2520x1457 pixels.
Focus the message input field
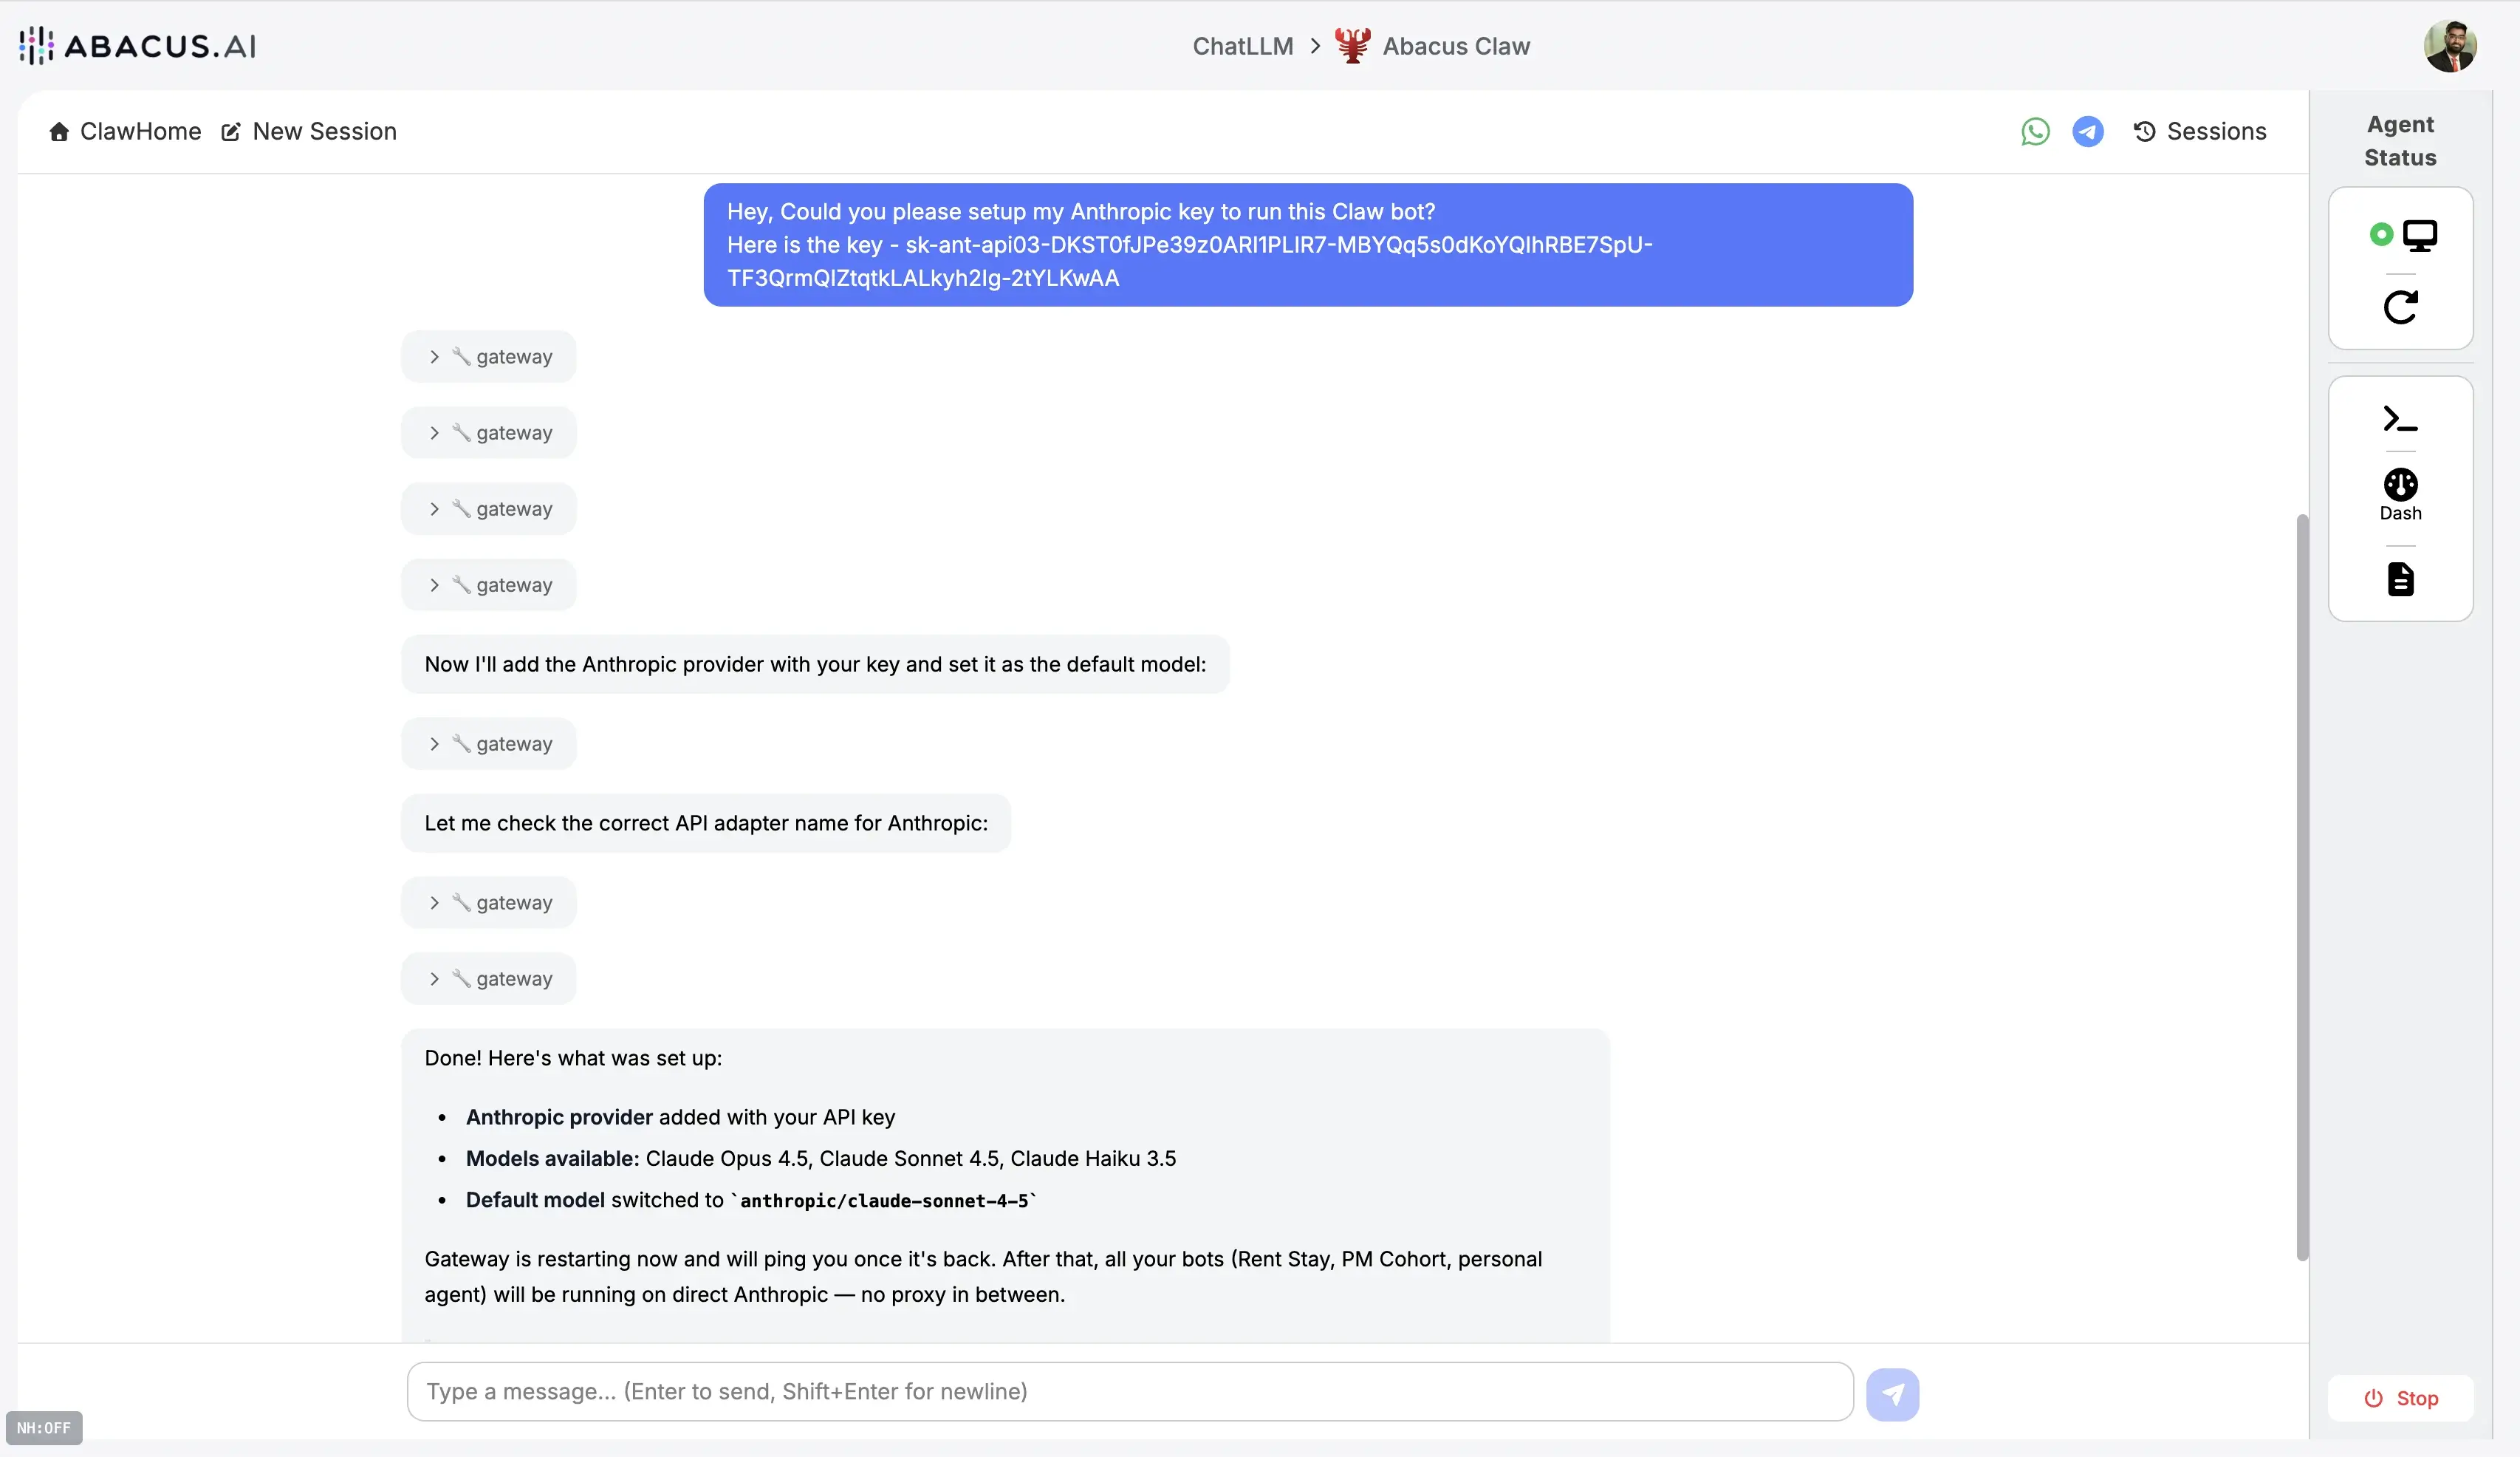1130,1392
